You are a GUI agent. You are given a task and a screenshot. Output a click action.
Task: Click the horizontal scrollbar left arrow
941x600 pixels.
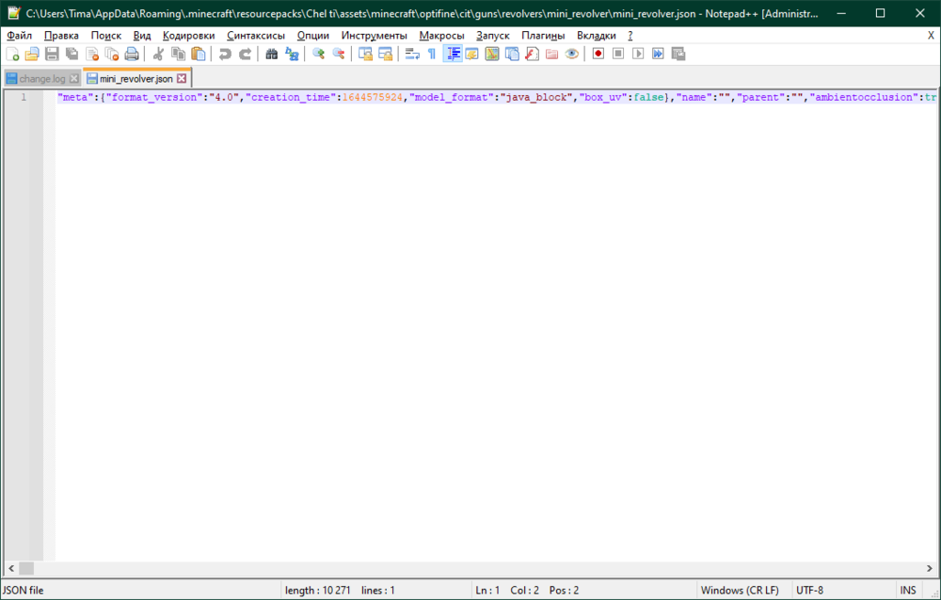click(x=10, y=568)
